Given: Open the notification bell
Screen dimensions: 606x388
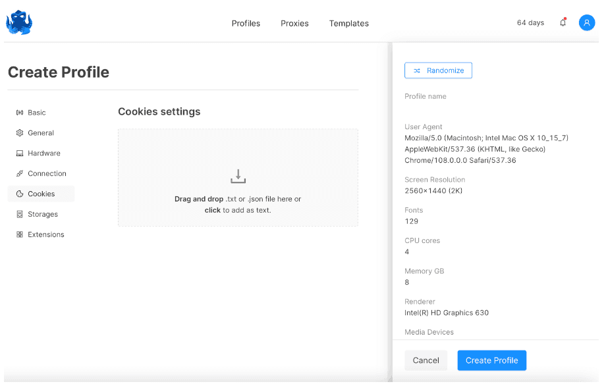Looking at the screenshot, I should coord(563,22).
